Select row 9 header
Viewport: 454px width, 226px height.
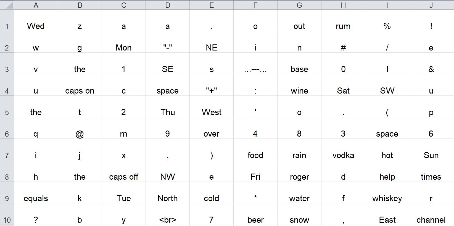(7, 193)
